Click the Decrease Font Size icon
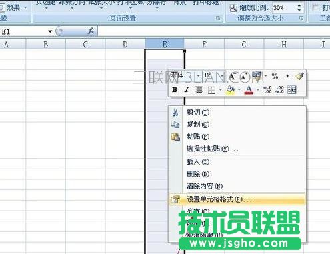 [x=244, y=77]
